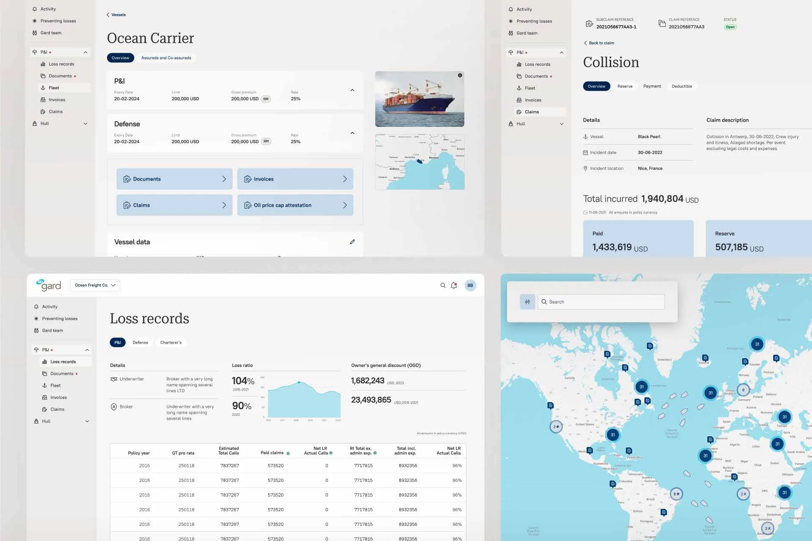Open the notifications bell icon
Screen dimensions: 812x541
pyautogui.click(x=454, y=285)
